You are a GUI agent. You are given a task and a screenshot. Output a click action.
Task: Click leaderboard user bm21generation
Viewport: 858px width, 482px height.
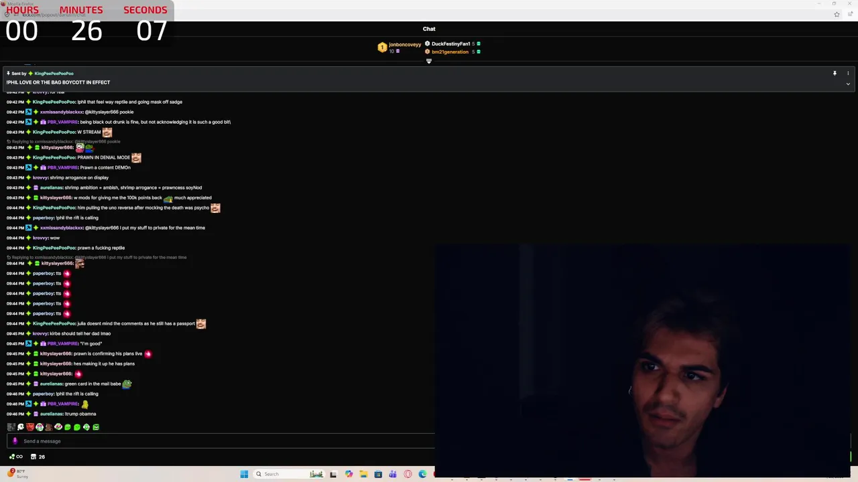[450, 52]
